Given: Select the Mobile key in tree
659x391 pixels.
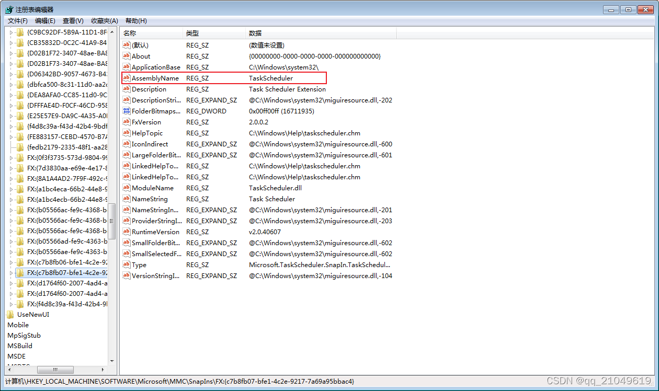Looking at the screenshot, I should coord(18,325).
